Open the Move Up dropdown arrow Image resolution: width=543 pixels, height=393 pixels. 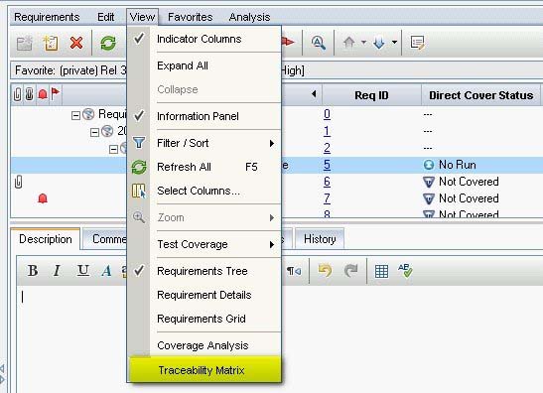pyautogui.click(x=363, y=43)
